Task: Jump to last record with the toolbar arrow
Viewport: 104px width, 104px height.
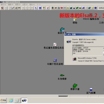Action: [32, 8]
